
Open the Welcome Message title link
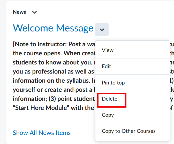[x=53, y=28]
